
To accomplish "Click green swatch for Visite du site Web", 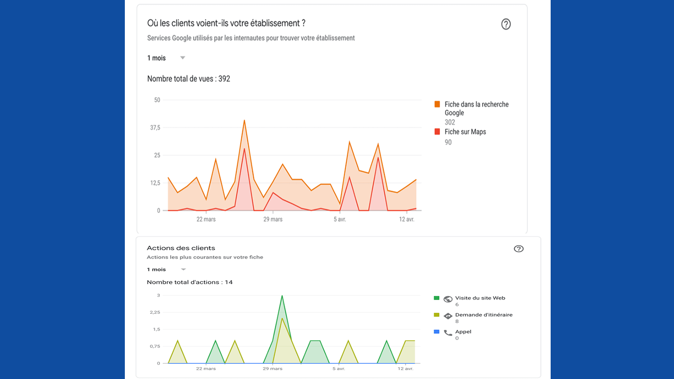I will (436, 298).
